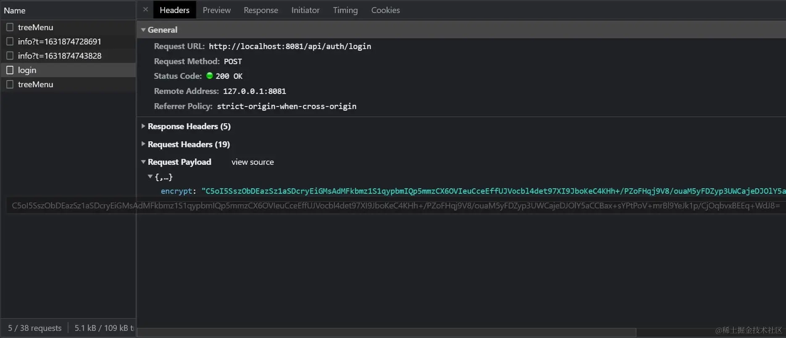This screenshot has height=338, width=786.
Task: Open the Cookies tab
Action: [x=385, y=10]
